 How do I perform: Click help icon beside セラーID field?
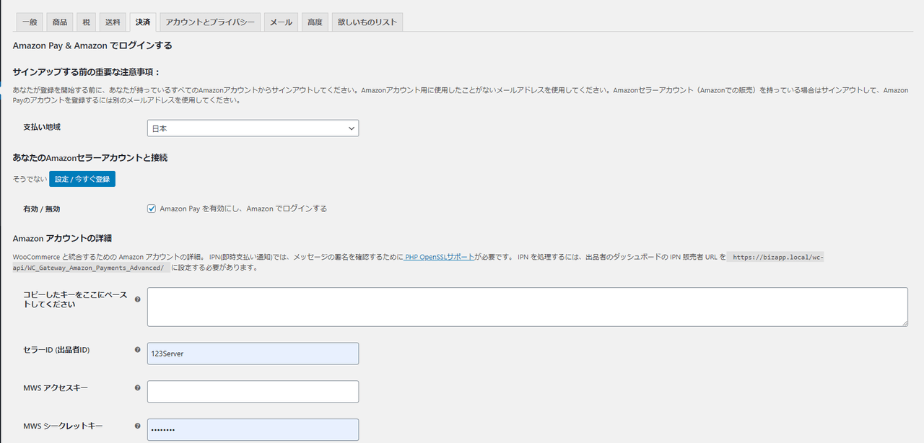pos(138,350)
